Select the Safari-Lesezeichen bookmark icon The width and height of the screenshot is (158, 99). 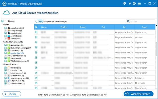(9, 78)
